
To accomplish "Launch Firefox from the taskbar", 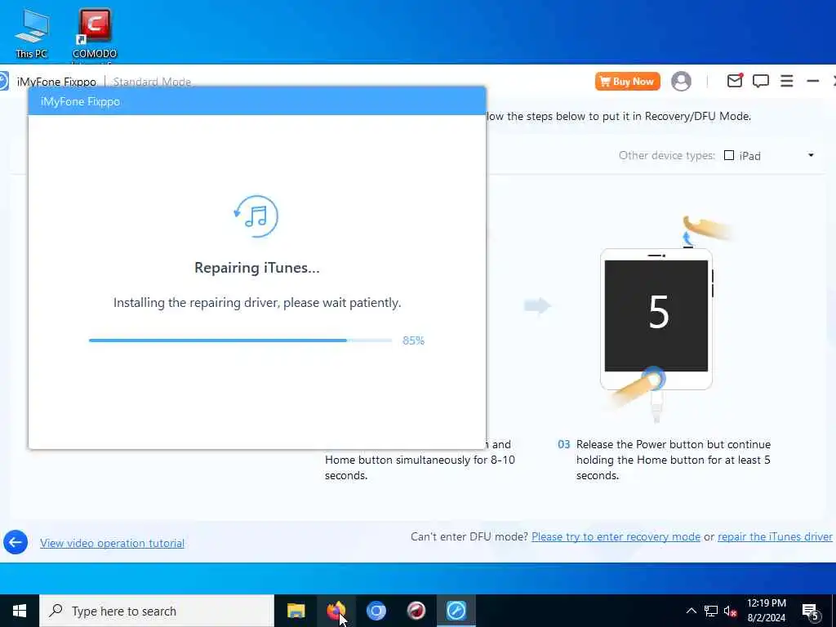I will click(336, 611).
